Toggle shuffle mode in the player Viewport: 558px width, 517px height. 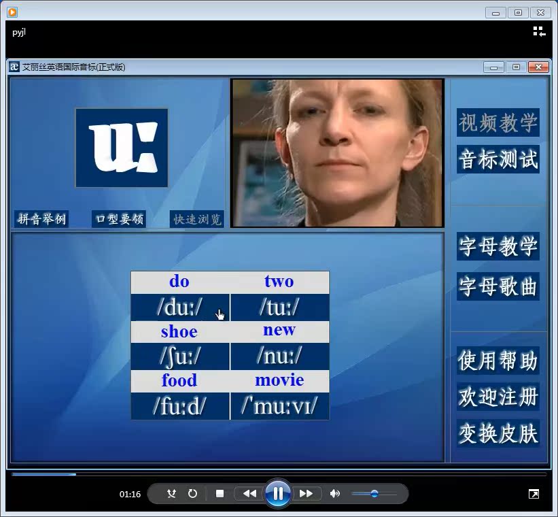pos(171,494)
